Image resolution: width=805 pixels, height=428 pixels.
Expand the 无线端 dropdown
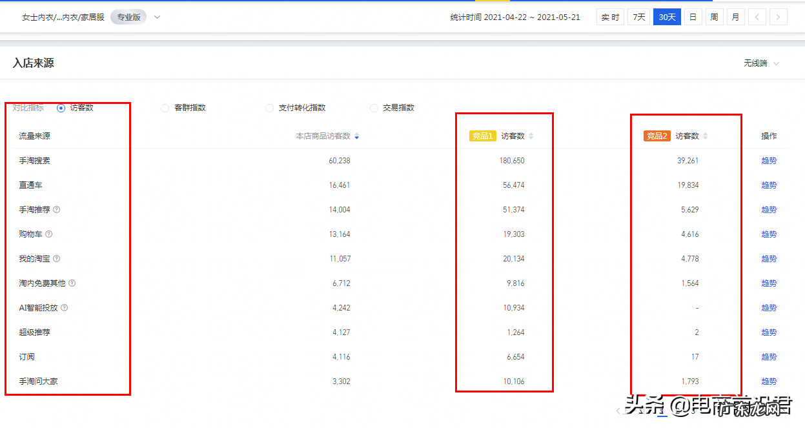(x=762, y=63)
